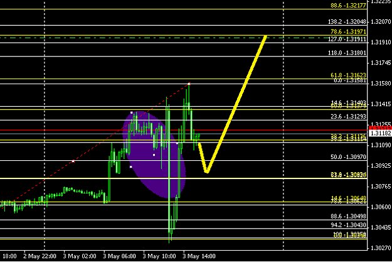Select price axis value 1.30270
This screenshot has height=262, width=392.
(381, 248)
